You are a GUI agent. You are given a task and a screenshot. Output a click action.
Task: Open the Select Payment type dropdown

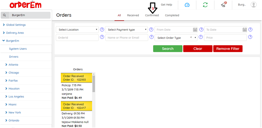pyautogui.click(x=126, y=30)
